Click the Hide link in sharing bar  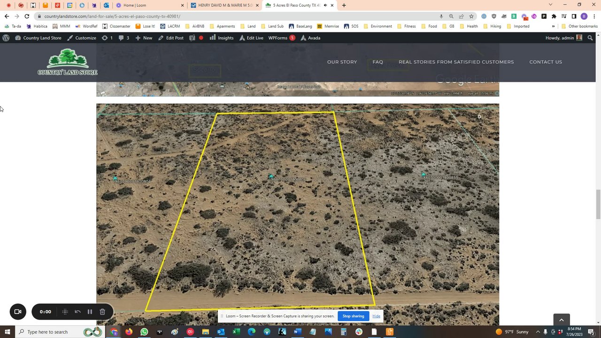376,316
